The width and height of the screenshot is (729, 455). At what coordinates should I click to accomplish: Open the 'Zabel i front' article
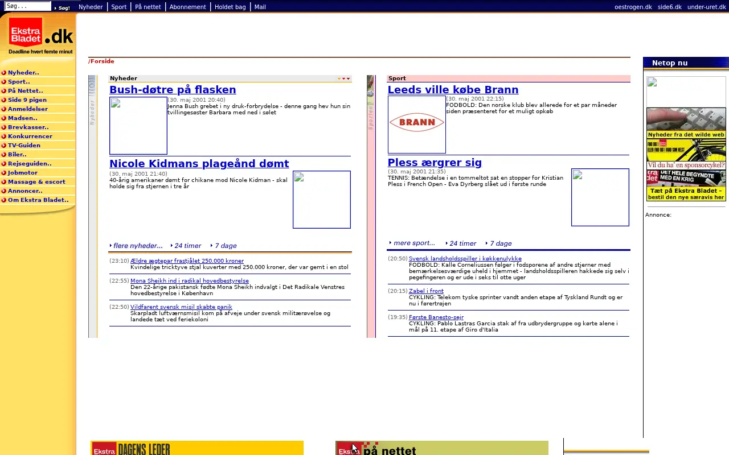pos(426,291)
